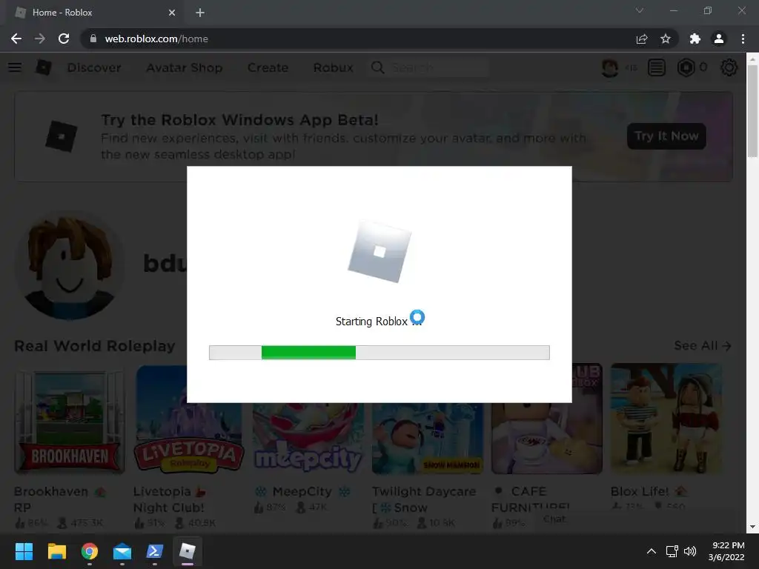Click Livetopia Night Club! title text
The width and height of the screenshot is (759, 569).
168,499
